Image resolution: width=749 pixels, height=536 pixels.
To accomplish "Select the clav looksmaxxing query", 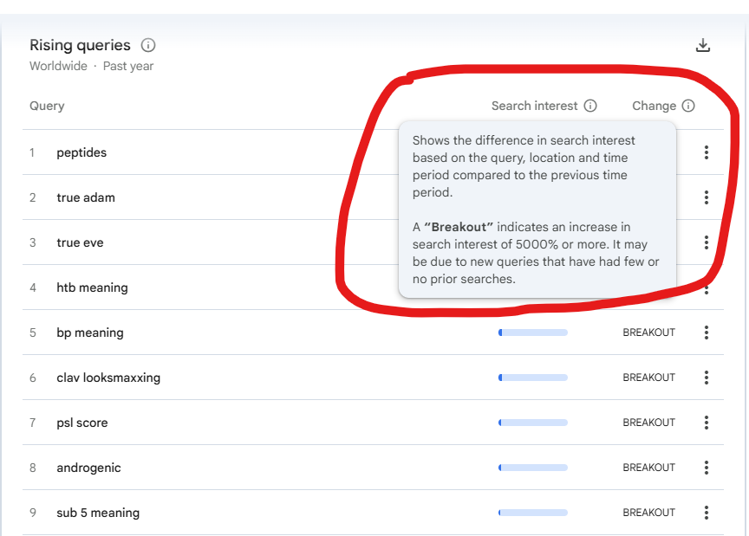I will [108, 378].
